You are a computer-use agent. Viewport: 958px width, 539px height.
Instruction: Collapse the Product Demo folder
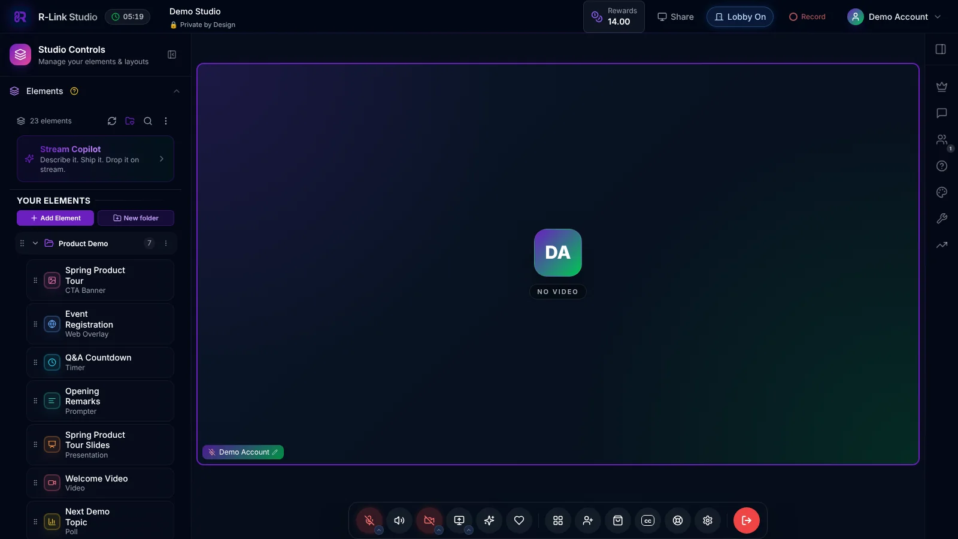pos(35,243)
